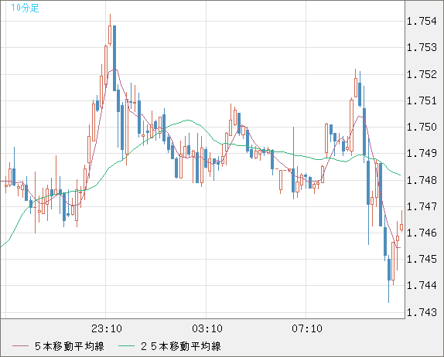Screen dimensions: 444x357
Task: Click the 1.748 price axis label
Action: pos(422,180)
